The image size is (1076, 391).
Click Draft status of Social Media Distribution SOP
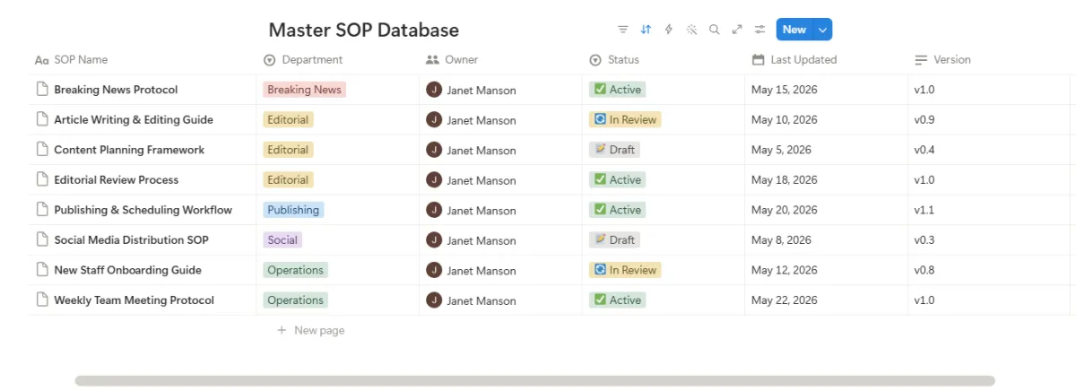point(614,239)
